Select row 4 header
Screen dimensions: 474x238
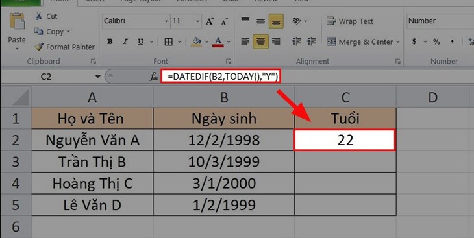tap(16, 184)
